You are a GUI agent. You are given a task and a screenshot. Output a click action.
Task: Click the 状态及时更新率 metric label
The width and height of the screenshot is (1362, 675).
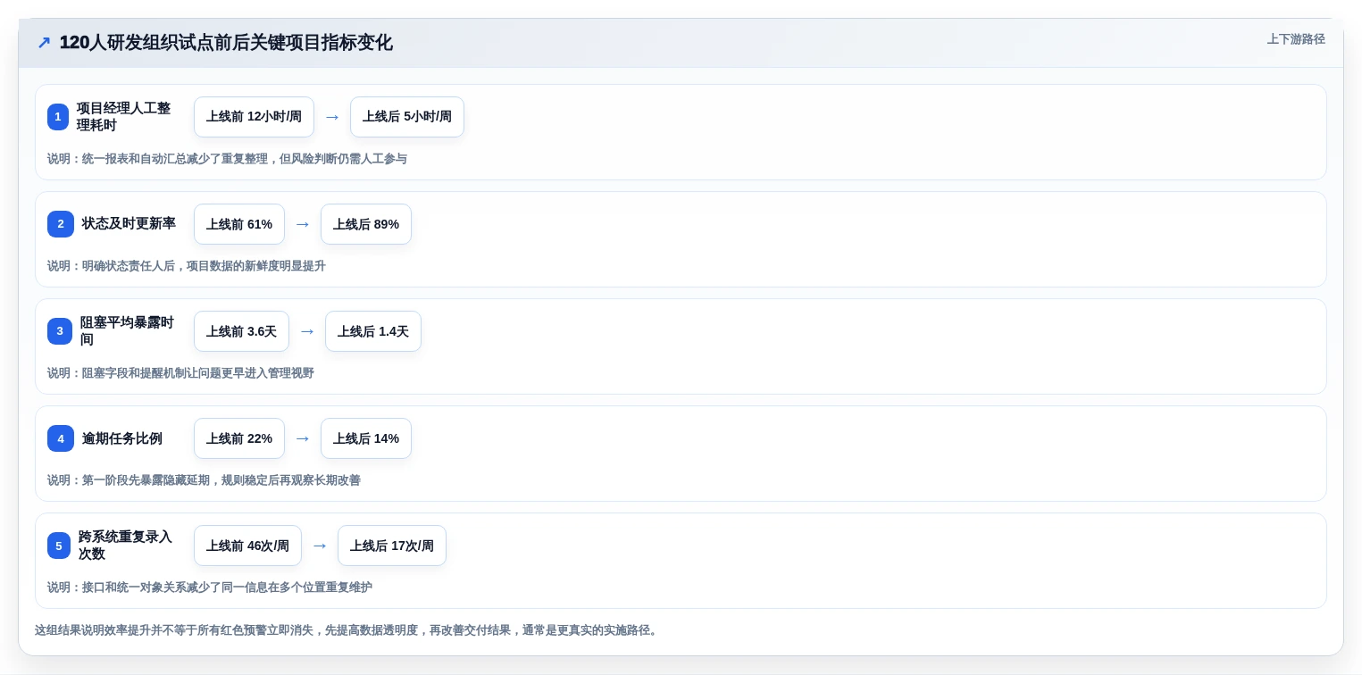129,224
